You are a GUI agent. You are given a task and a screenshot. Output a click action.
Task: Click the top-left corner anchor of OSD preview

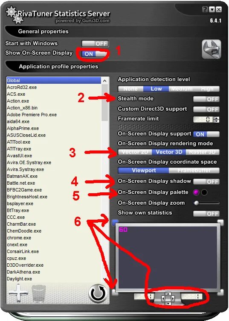coord(115,222)
